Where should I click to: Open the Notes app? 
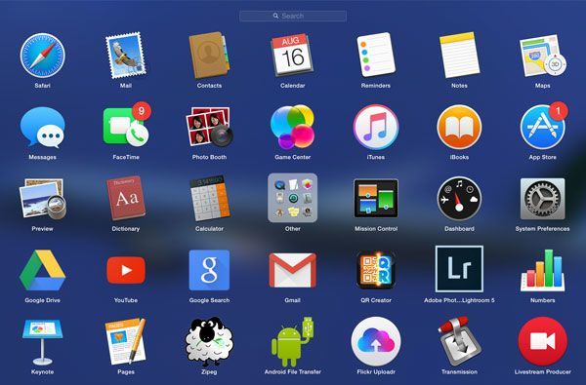point(459,55)
